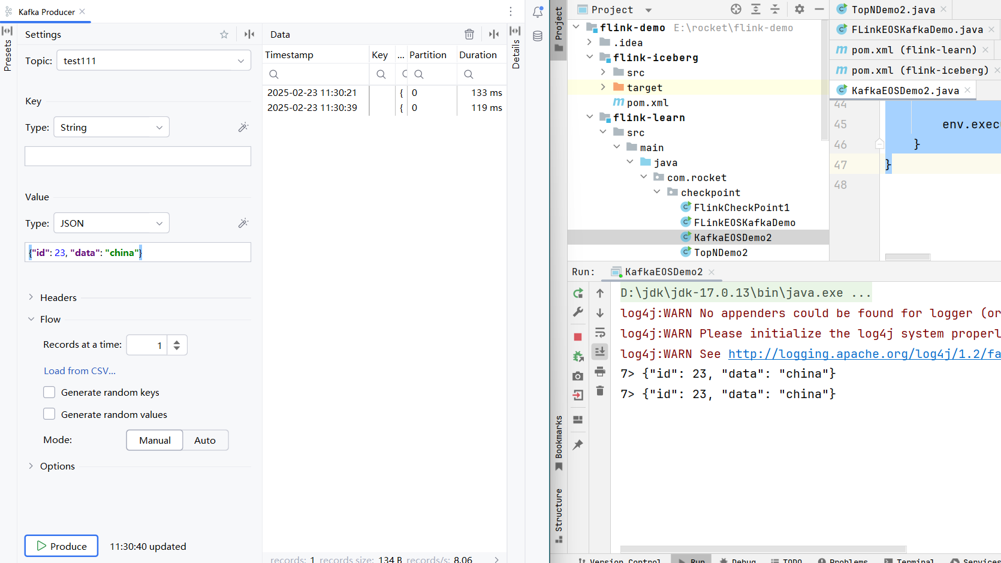
Task: Collapse the checkpoint package
Action: pos(657,192)
